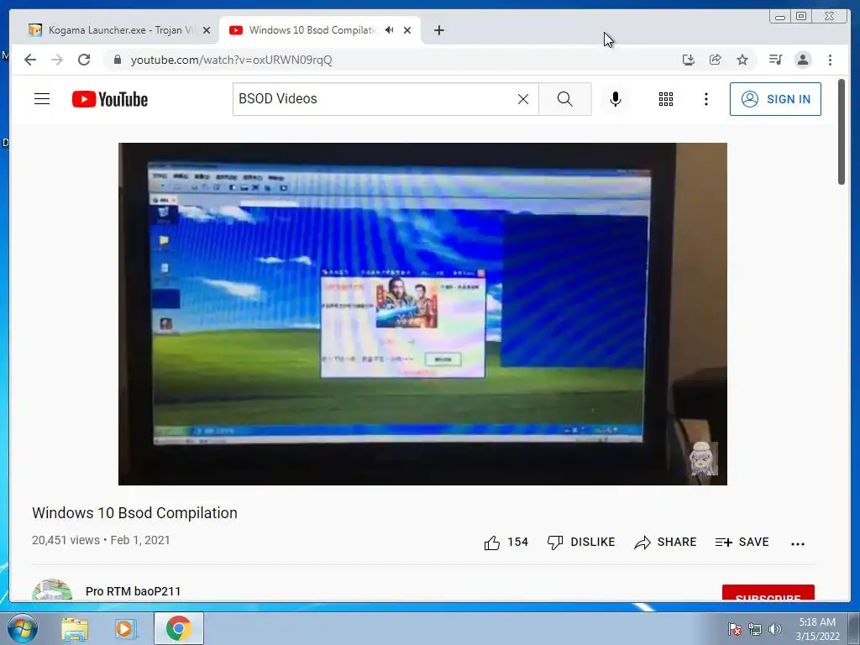Click the 154 likes count
The width and height of the screenshot is (860, 645).
[517, 542]
